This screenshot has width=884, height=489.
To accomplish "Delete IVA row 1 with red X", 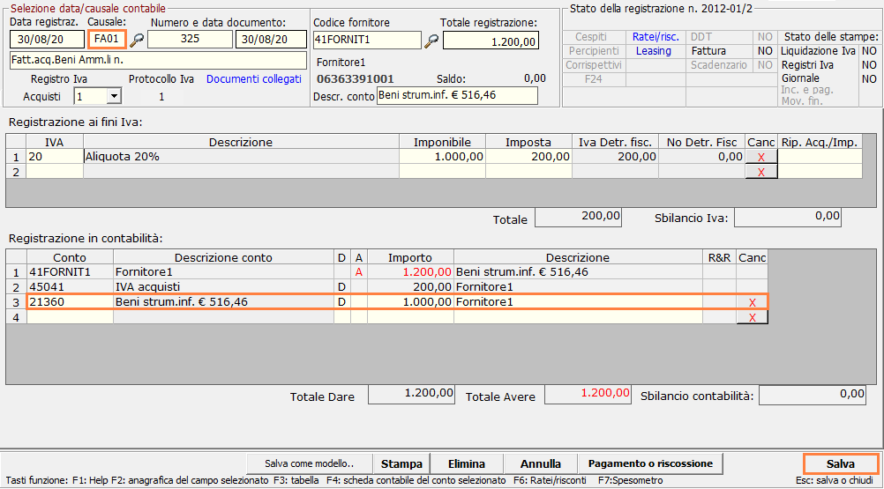I will (761, 157).
